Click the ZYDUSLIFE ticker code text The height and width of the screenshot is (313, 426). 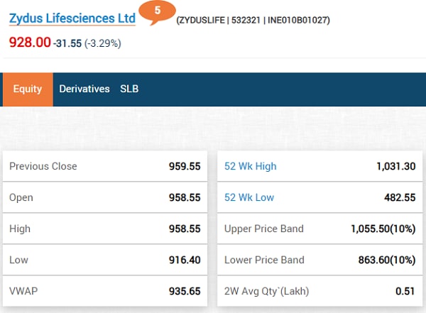click(203, 20)
